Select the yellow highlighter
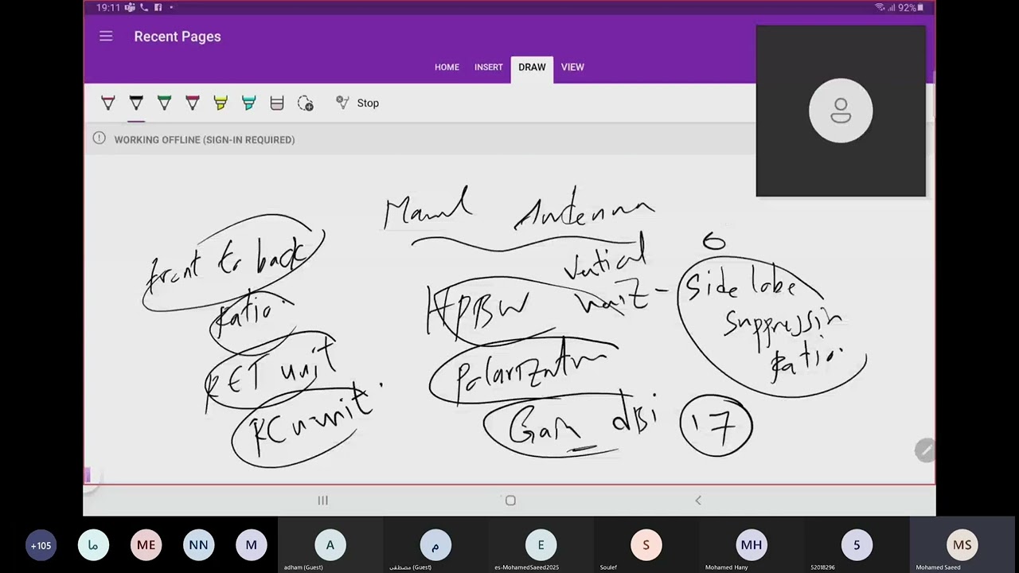The image size is (1019, 573). coord(221,103)
